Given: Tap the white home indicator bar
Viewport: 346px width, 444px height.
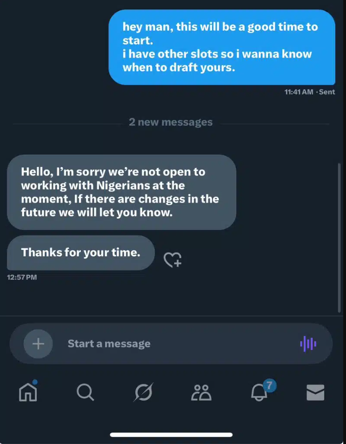Looking at the screenshot, I should click(x=171, y=435).
